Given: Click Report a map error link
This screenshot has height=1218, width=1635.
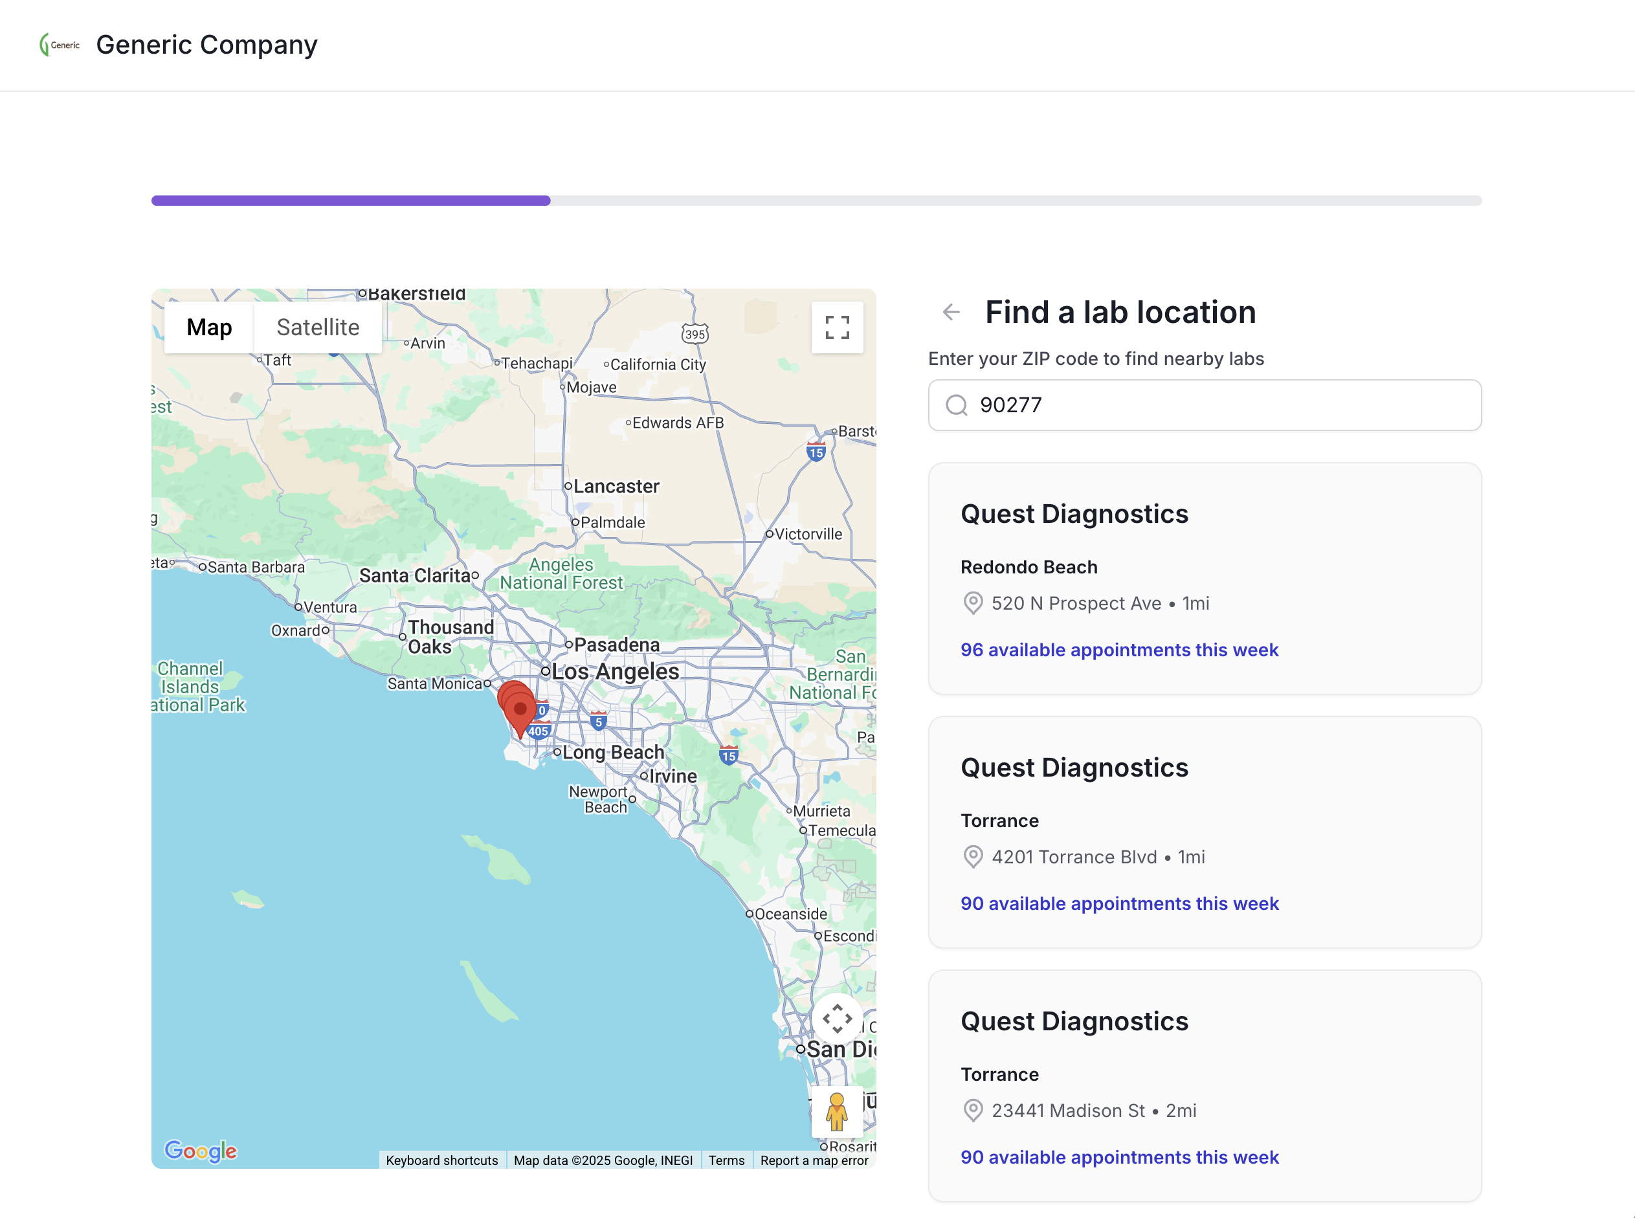Looking at the screenshot, I should [x=814, y=1160].
